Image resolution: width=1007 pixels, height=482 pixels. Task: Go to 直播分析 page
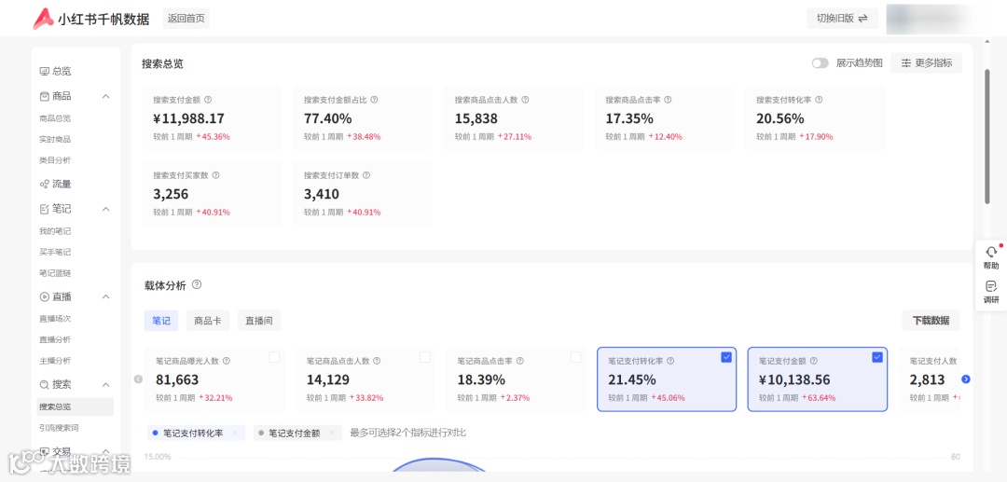[55, 339]
